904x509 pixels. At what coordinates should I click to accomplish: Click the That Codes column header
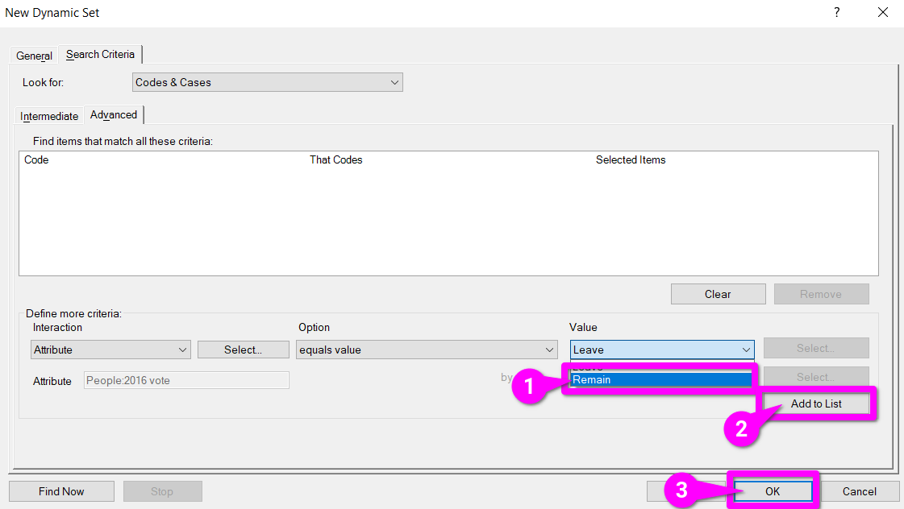tap(335, 160)
